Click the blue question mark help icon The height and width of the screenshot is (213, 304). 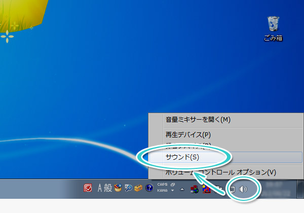[x=149, y=188]
